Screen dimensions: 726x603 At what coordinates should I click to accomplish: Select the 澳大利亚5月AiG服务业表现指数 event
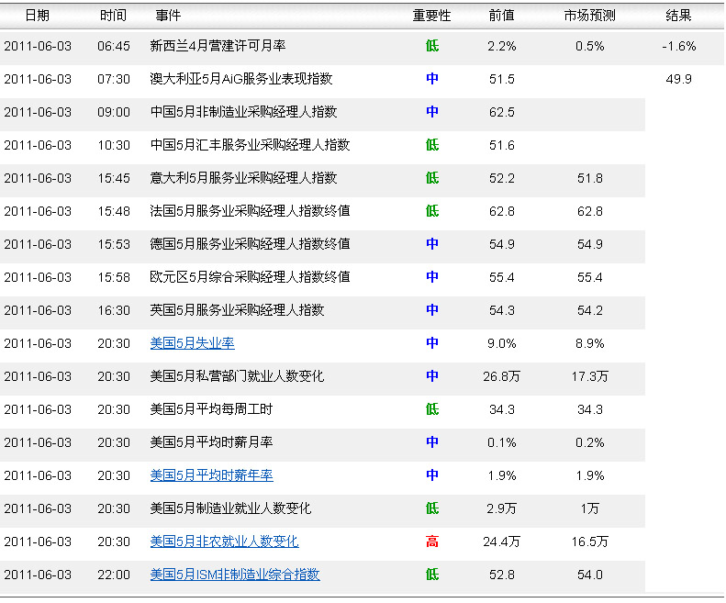pos(241,79)
